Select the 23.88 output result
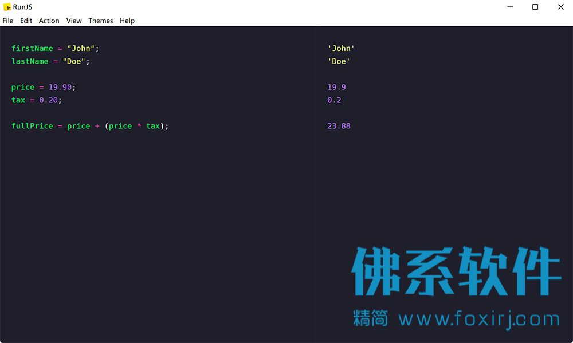 click(x=339, y=126)
